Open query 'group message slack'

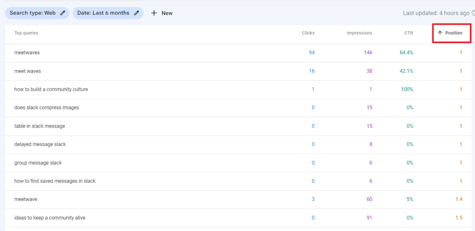coord(38,162)
